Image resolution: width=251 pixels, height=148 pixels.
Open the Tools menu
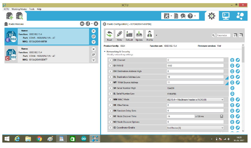click(x=32, y=9)
